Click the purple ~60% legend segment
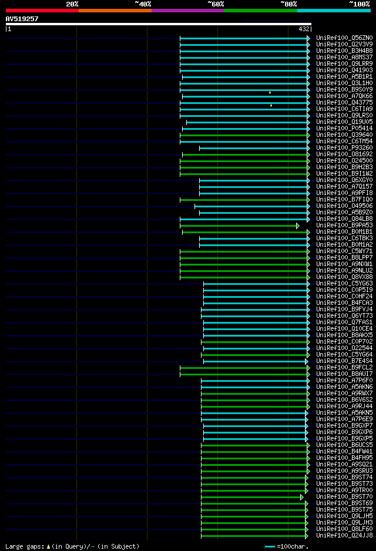The width and height of the screenshot is (376, 551). click(188, 11)
